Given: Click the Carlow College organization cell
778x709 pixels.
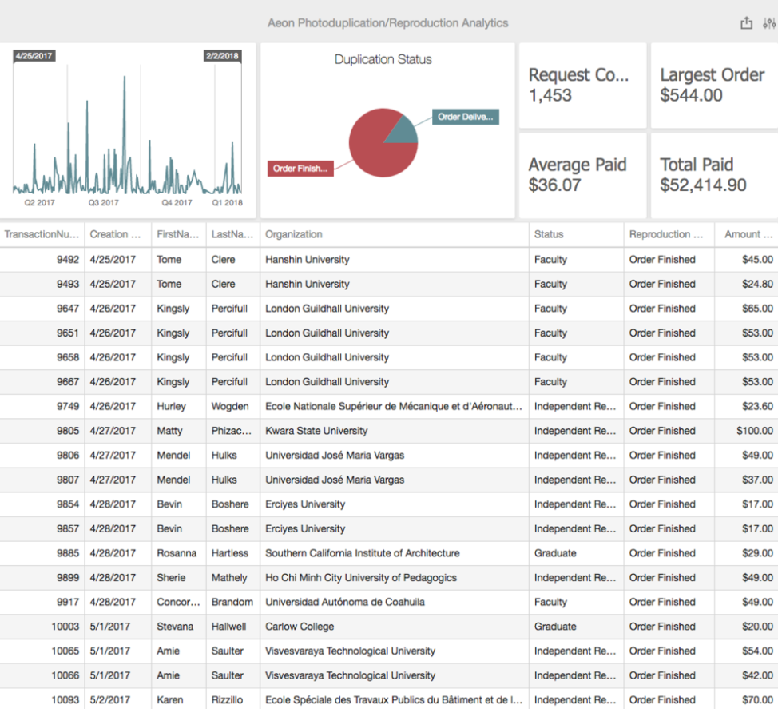Looking at the screenshot, I should [300, 627].
